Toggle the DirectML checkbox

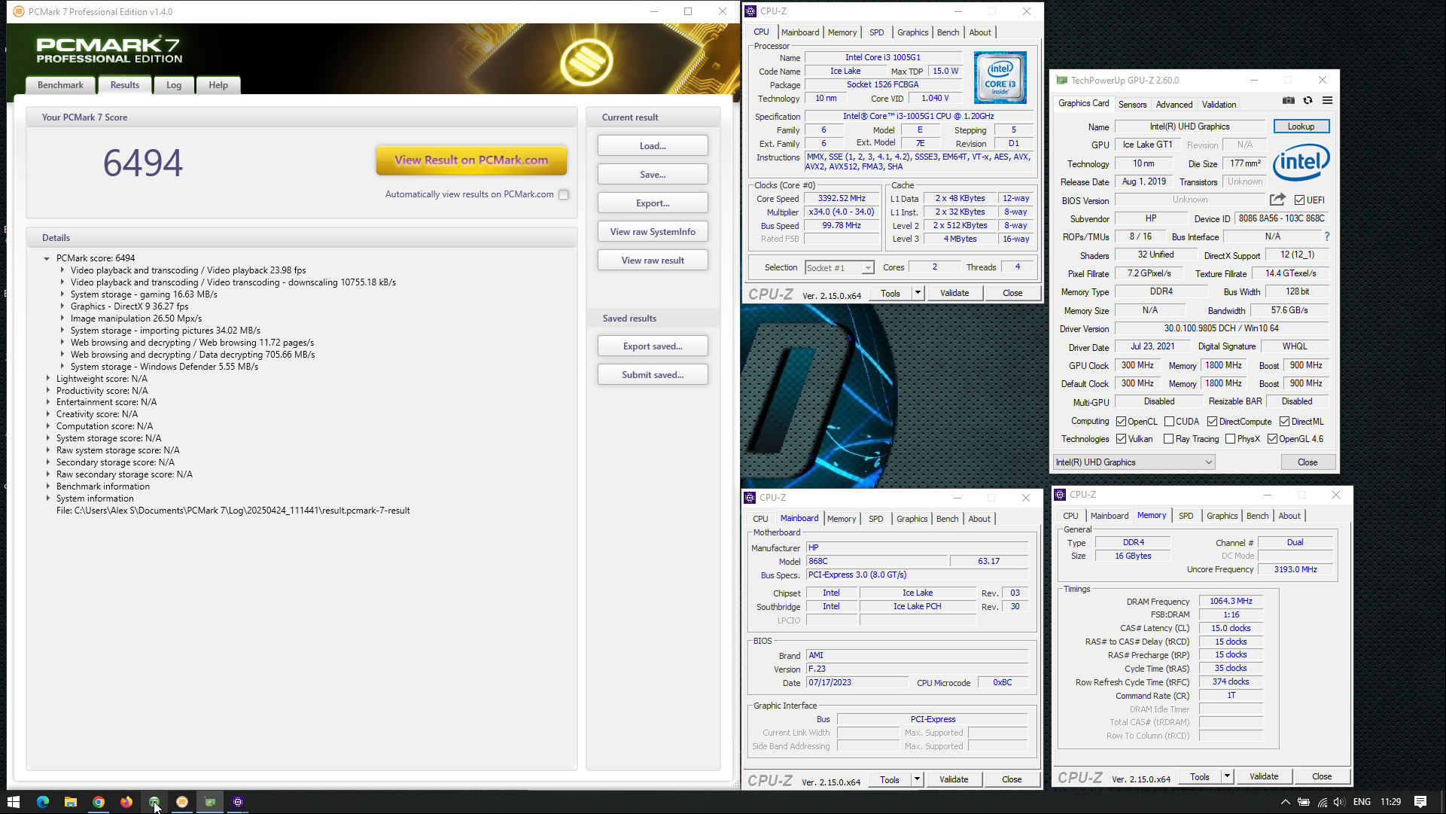[1284, 422]
